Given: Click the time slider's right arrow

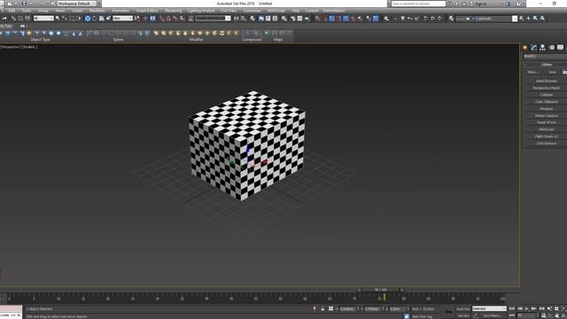Looking at the screenshot, I should tap(402, 290).
